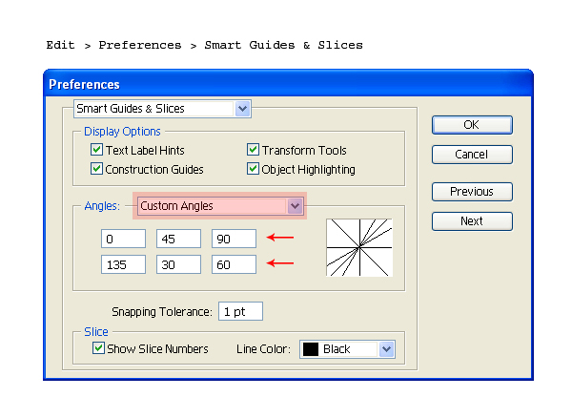The width and height of the screenshot is (572, 418).
Task: Go to the Next preferences page
Action: (472, 221)
